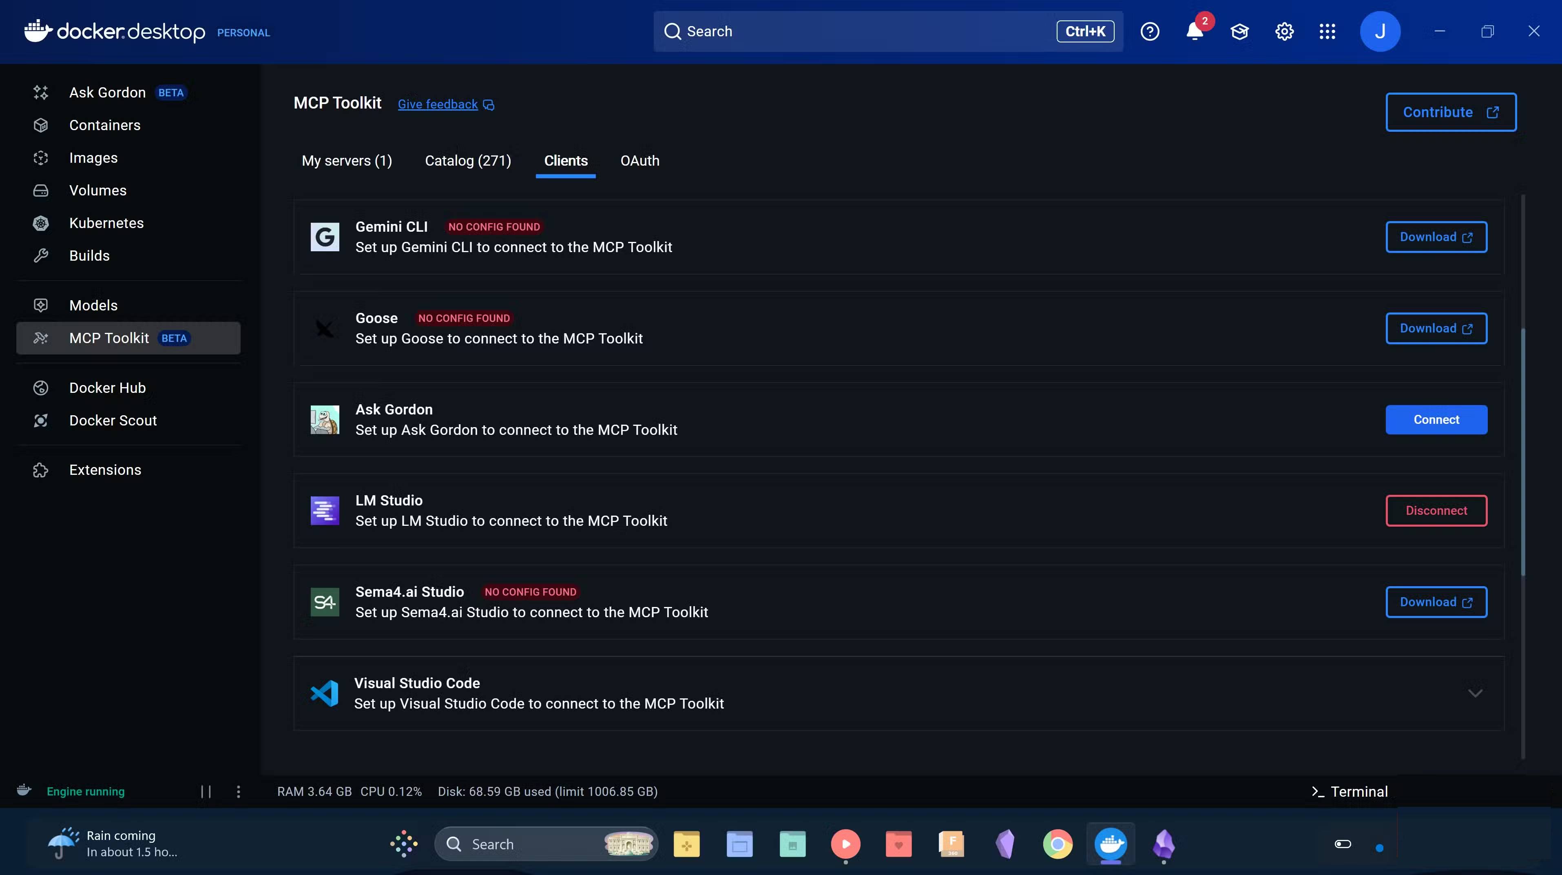Open Settings gear in header
Image resolution: width=1562 pixels, height=875 pixels.
pos(1284,31)
